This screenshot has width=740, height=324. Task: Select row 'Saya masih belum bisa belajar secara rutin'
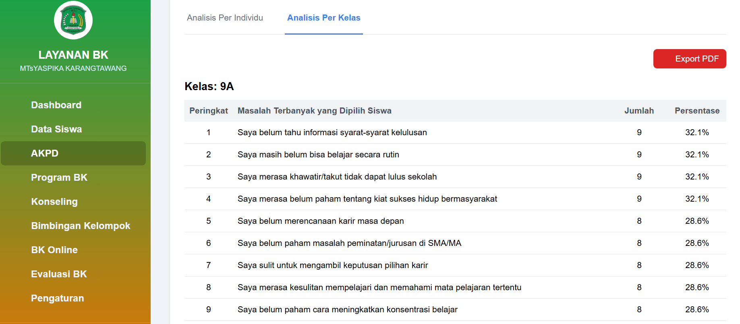click(x=455, y=155)
